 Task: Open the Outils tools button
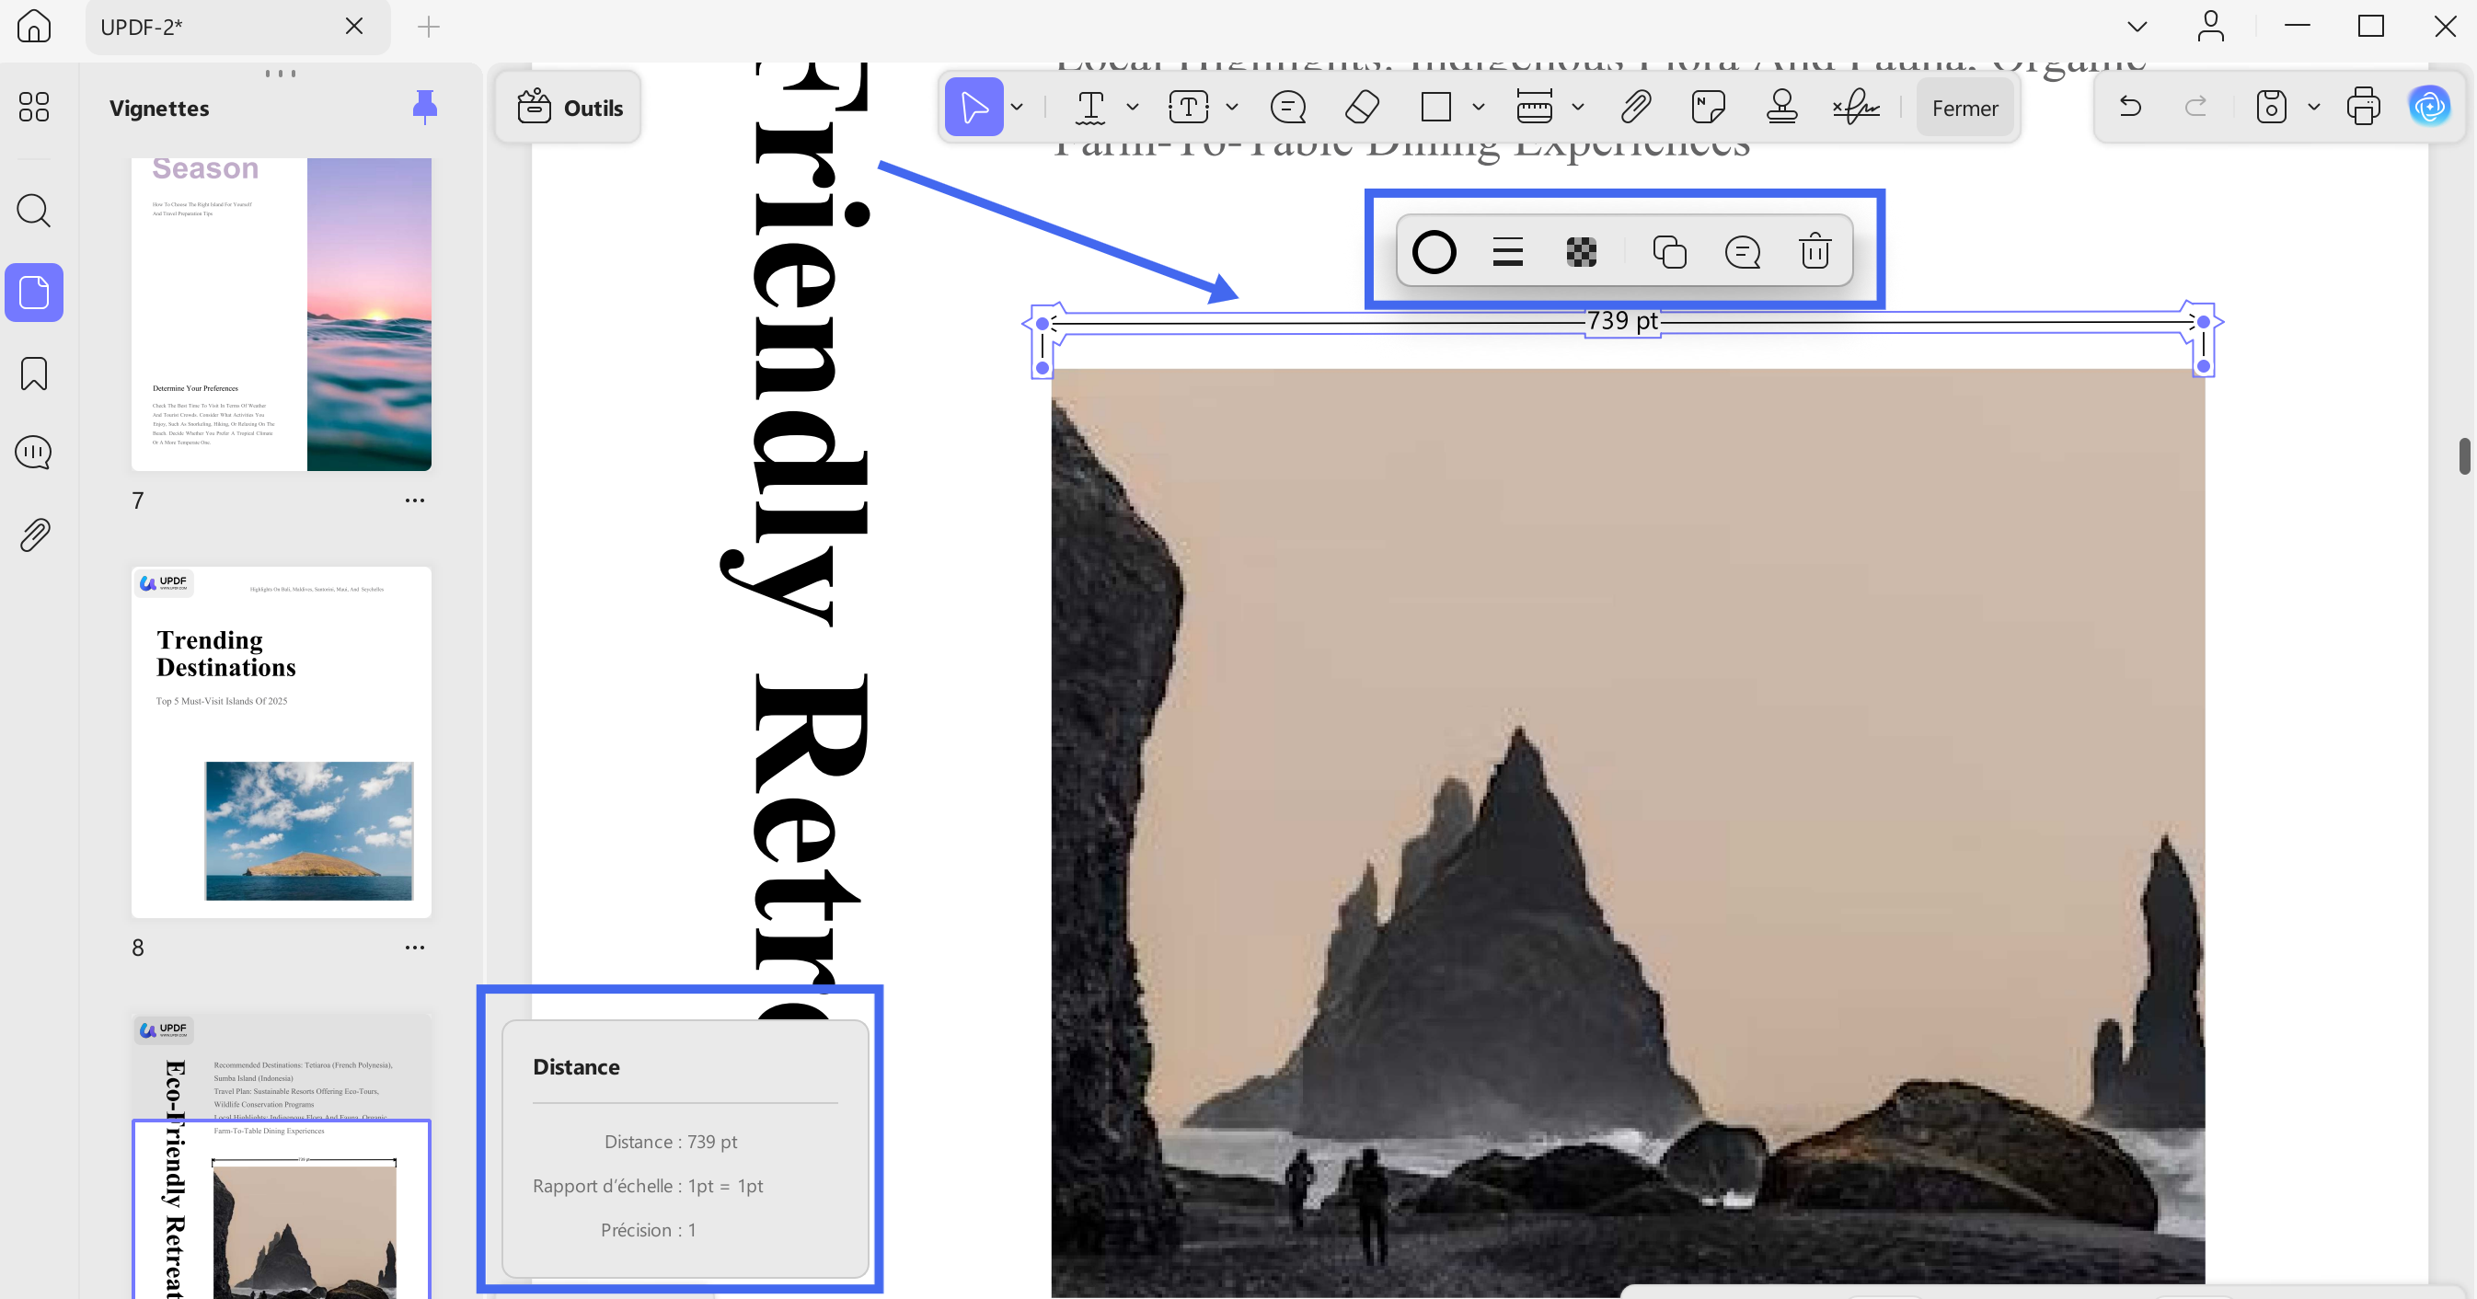click(x=570, y=108)
